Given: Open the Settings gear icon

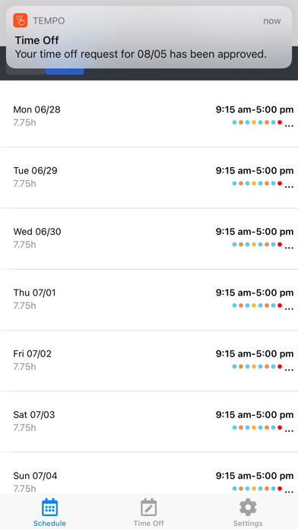Looking at the screenshot, I should (248, 507).
